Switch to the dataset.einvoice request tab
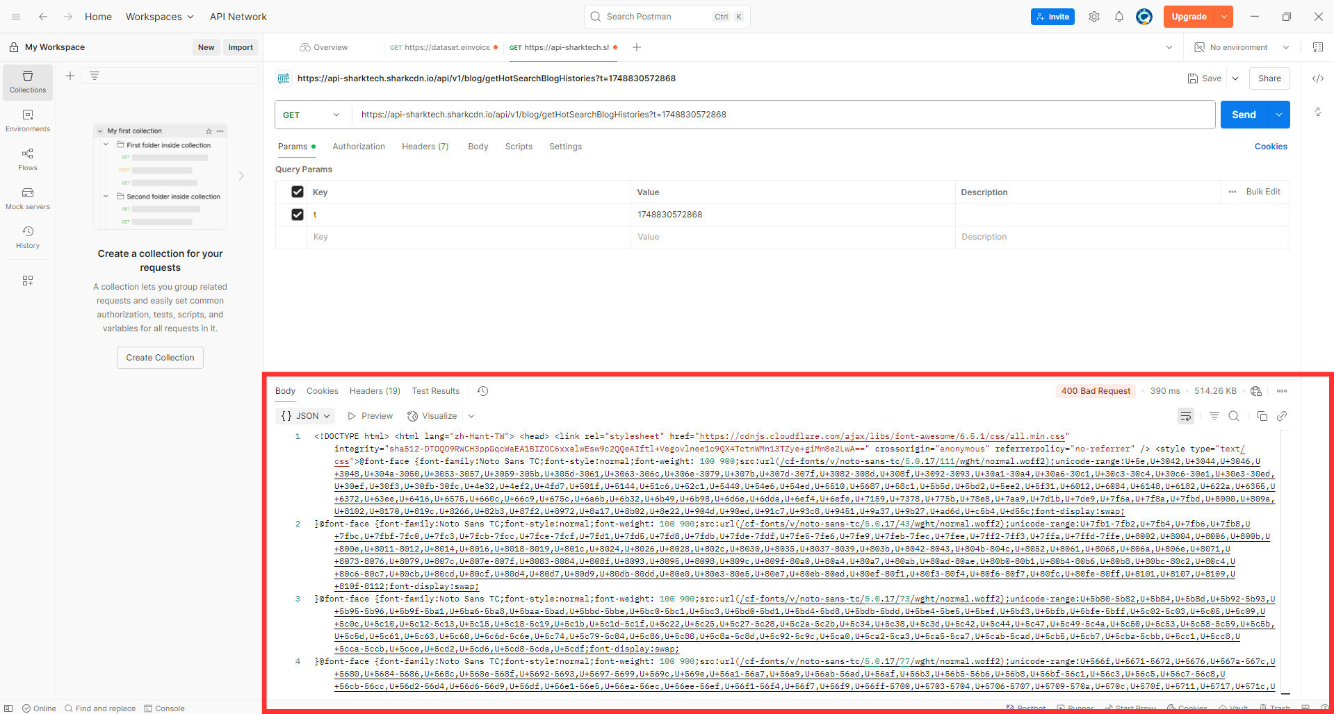This screenshot has height=714, width=1334. 444,47
